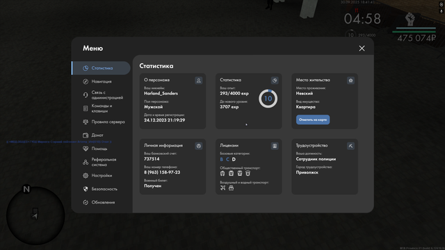Click license category C
The image size is (445, 250).
click(x=227, y=159)
